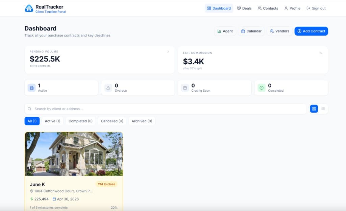Select the list view icon beside grid view

click(x=323, y=109)
